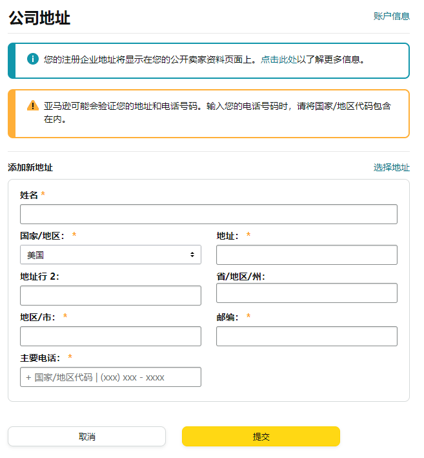Click into the 地址 input box
The height and width of the screenshot is (458, 424).
(x=307, y=255)
